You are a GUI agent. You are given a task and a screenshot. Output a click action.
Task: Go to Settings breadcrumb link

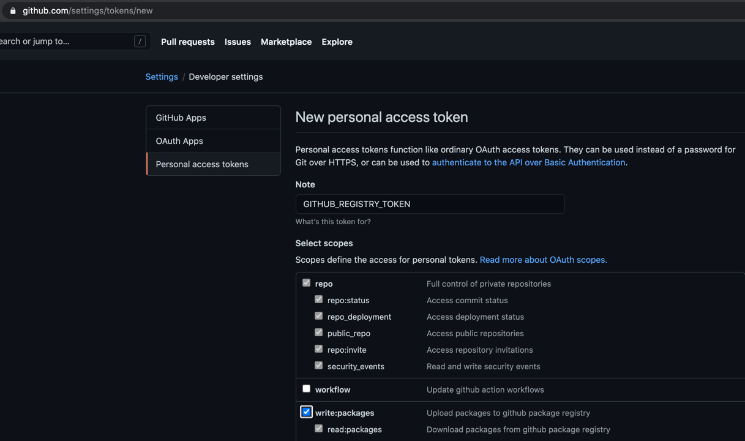pos(162,77)
